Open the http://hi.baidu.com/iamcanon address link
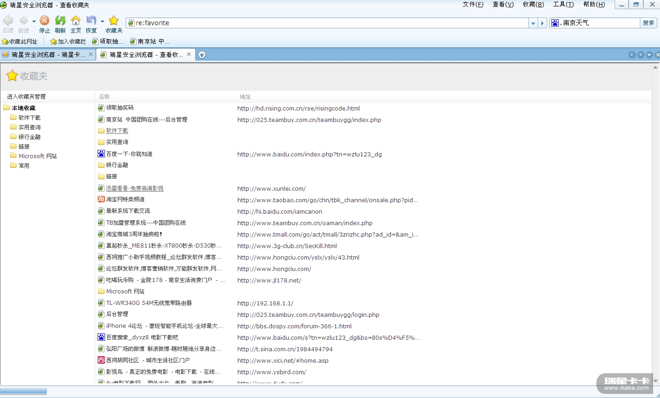The width and height of the screenshot is (660, 398). 280,211
